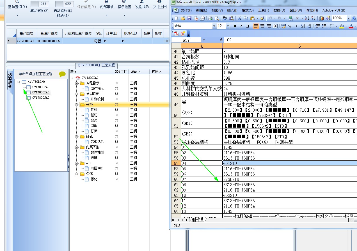Open the dropdown arrow under 内部审核
Screen dimensions: 357x251
click(107, 15)
